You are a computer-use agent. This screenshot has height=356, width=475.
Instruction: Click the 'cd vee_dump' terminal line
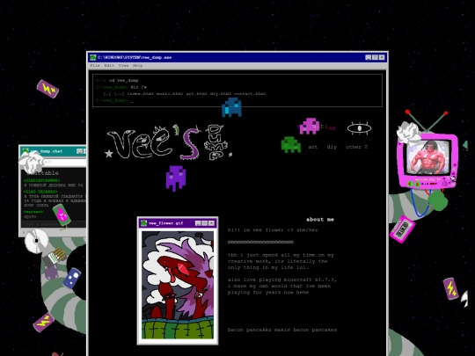117,80
